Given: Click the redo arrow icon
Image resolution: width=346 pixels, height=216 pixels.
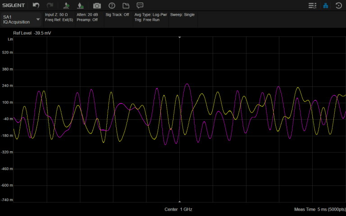Looking at the screenshot, I should (x=50, y=5).
